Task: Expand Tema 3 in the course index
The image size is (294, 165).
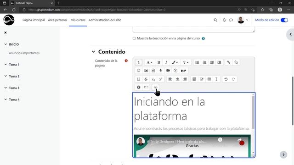Action: click(x=6, y=88)
